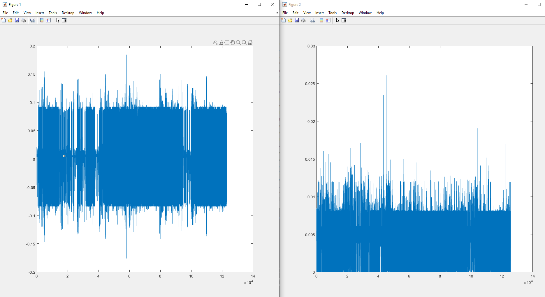Open the Tools menu in Figure 2
Viewport: 545px width, 297px height.
(x=333, y=13)
